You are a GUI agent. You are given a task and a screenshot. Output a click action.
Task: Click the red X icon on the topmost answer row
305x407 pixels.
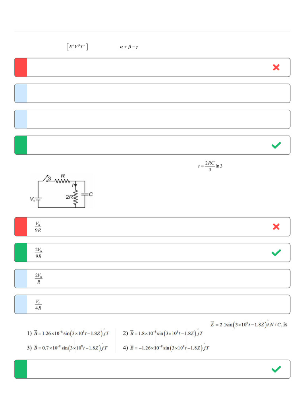click(276, 68)
